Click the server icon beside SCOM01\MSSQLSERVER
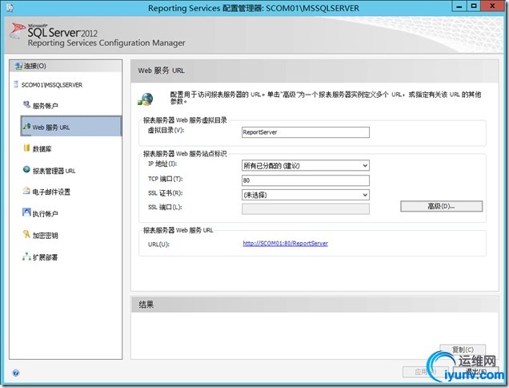Viewport: 509px width, 388px height. (x=15, y=84)
